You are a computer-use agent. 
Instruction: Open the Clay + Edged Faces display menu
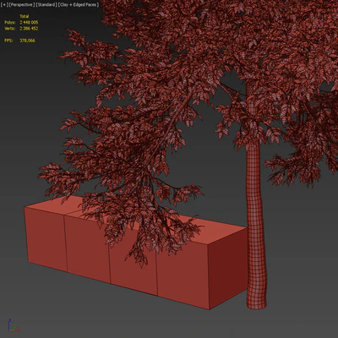79,5
